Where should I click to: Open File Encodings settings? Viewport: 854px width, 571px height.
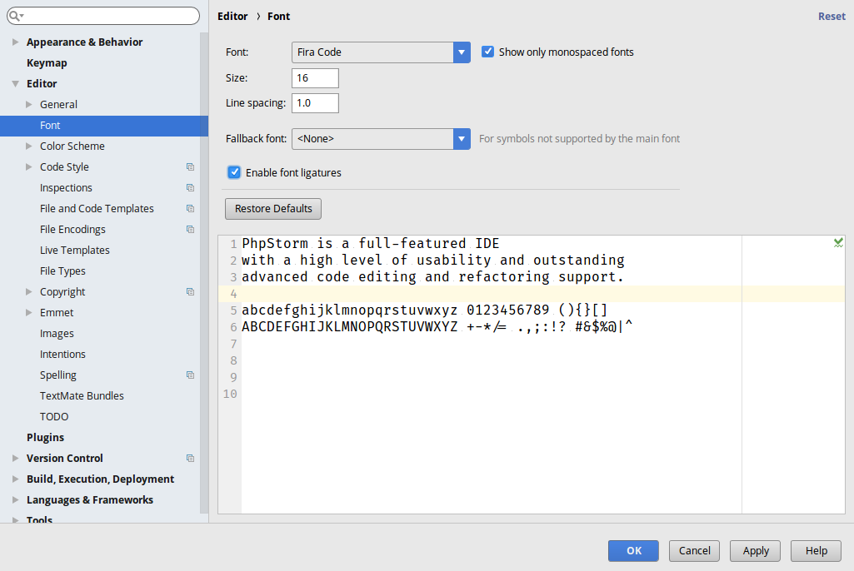coord(72,229)
